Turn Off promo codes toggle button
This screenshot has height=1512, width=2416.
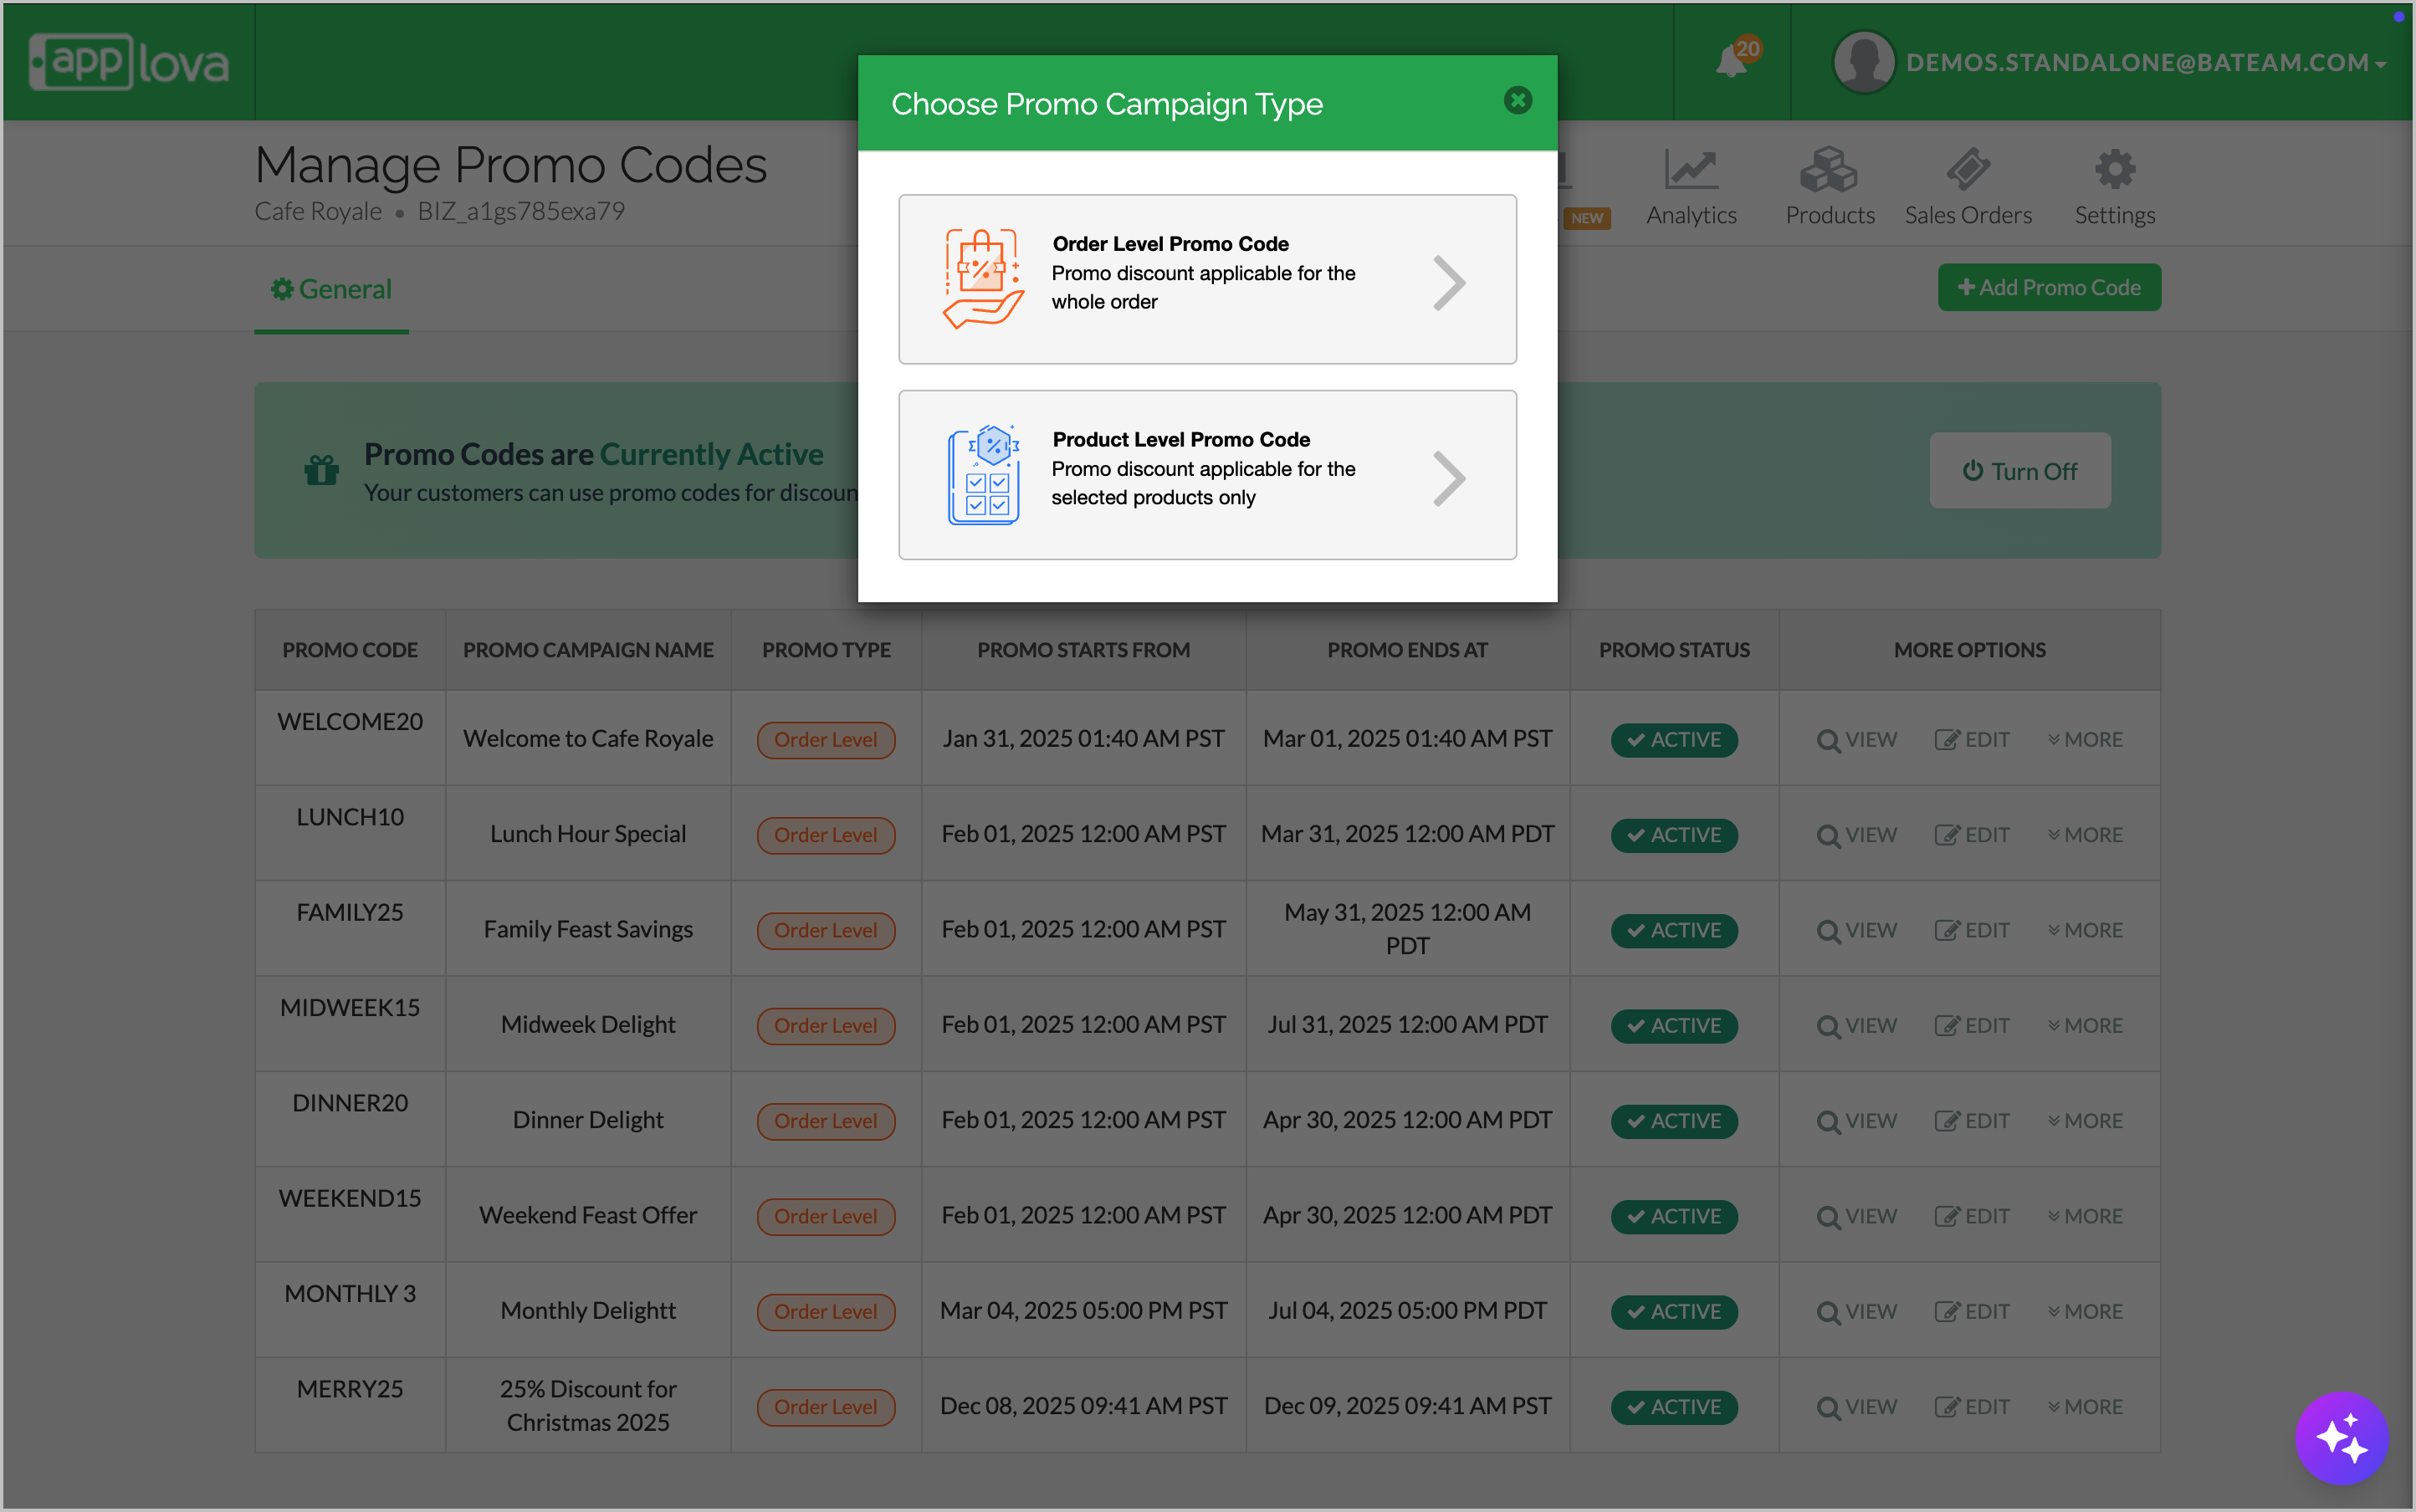[2019, 471]
